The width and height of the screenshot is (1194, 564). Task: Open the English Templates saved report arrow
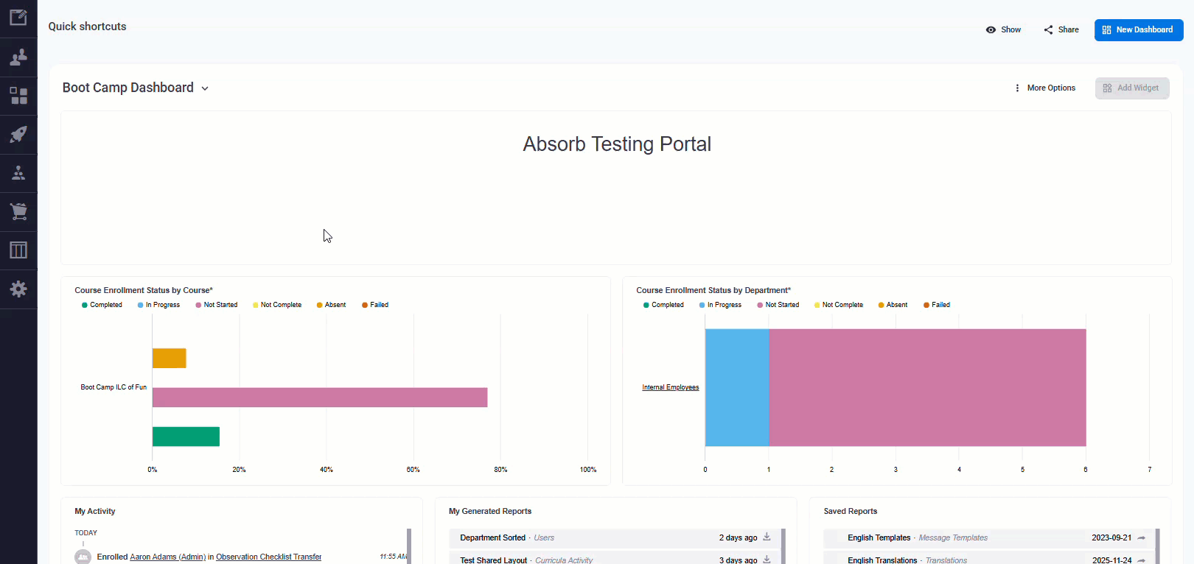click(x=1142, y=538)
